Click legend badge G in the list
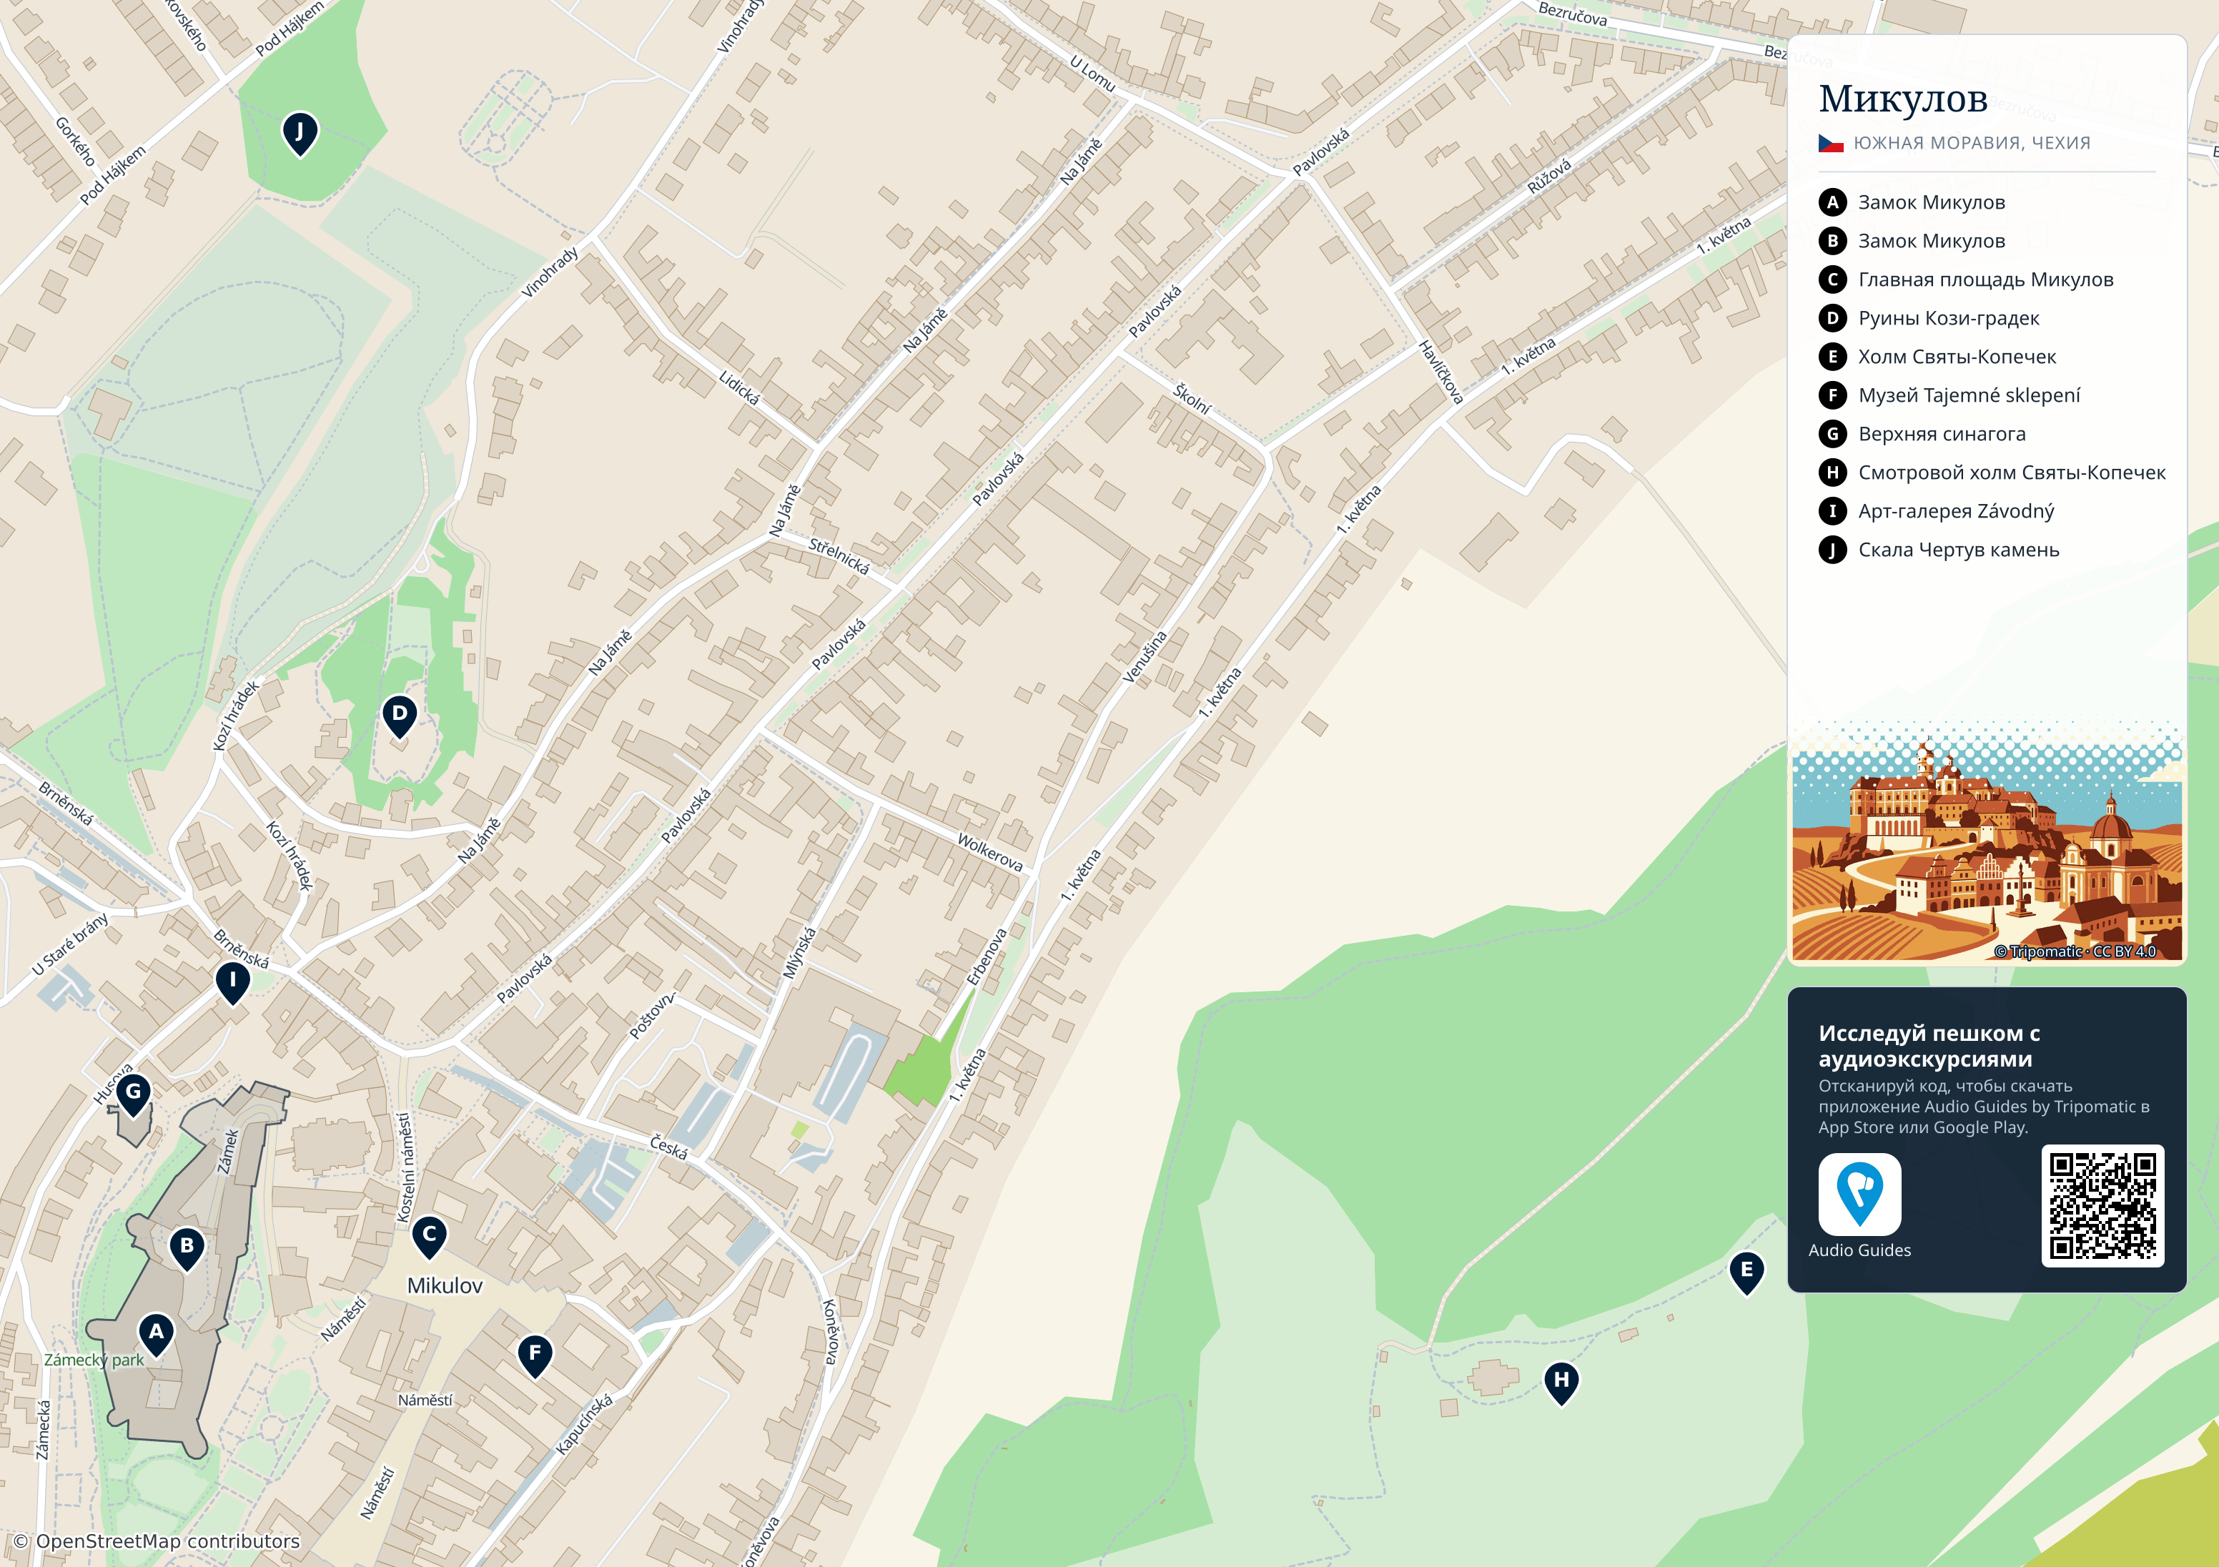 [1832, 434]
